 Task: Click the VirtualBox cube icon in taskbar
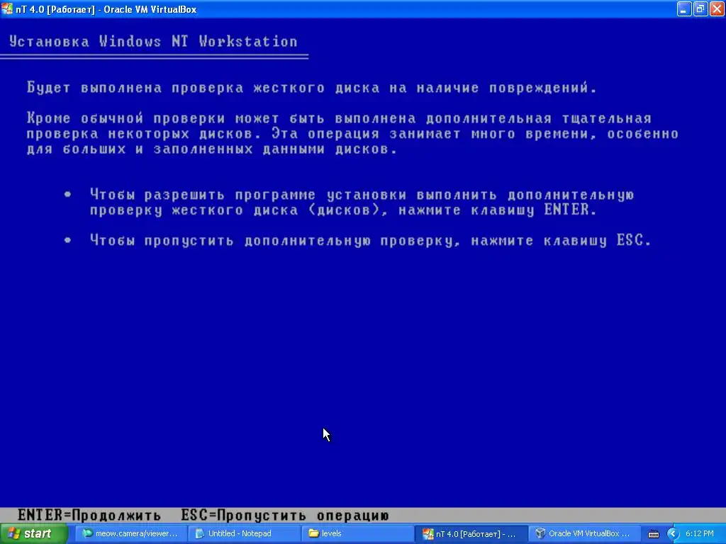pos(540,534)
